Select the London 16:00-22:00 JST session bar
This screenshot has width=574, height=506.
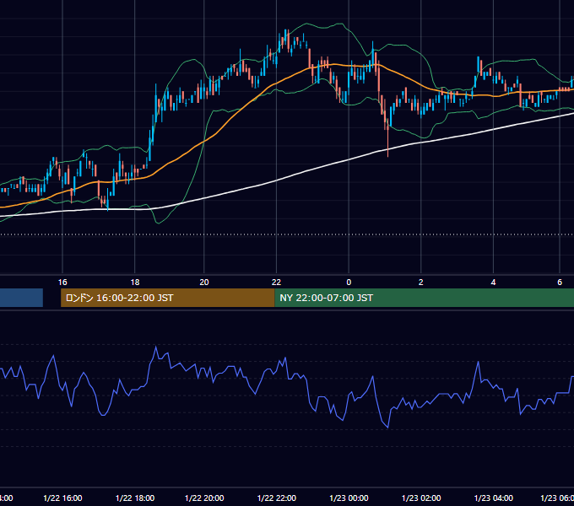(167, 298)
